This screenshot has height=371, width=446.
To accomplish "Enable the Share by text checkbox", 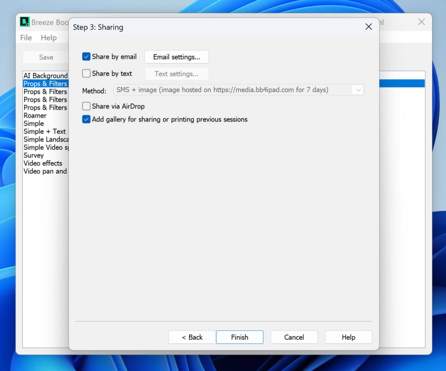I will pyautogui.click(x=86, y=74).
